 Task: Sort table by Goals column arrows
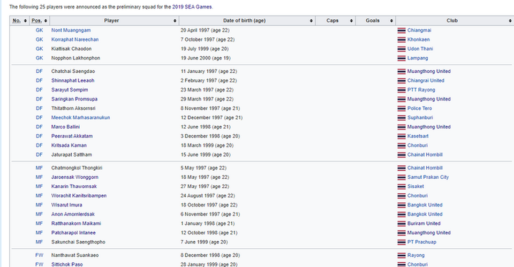click(x=391, y=21)
